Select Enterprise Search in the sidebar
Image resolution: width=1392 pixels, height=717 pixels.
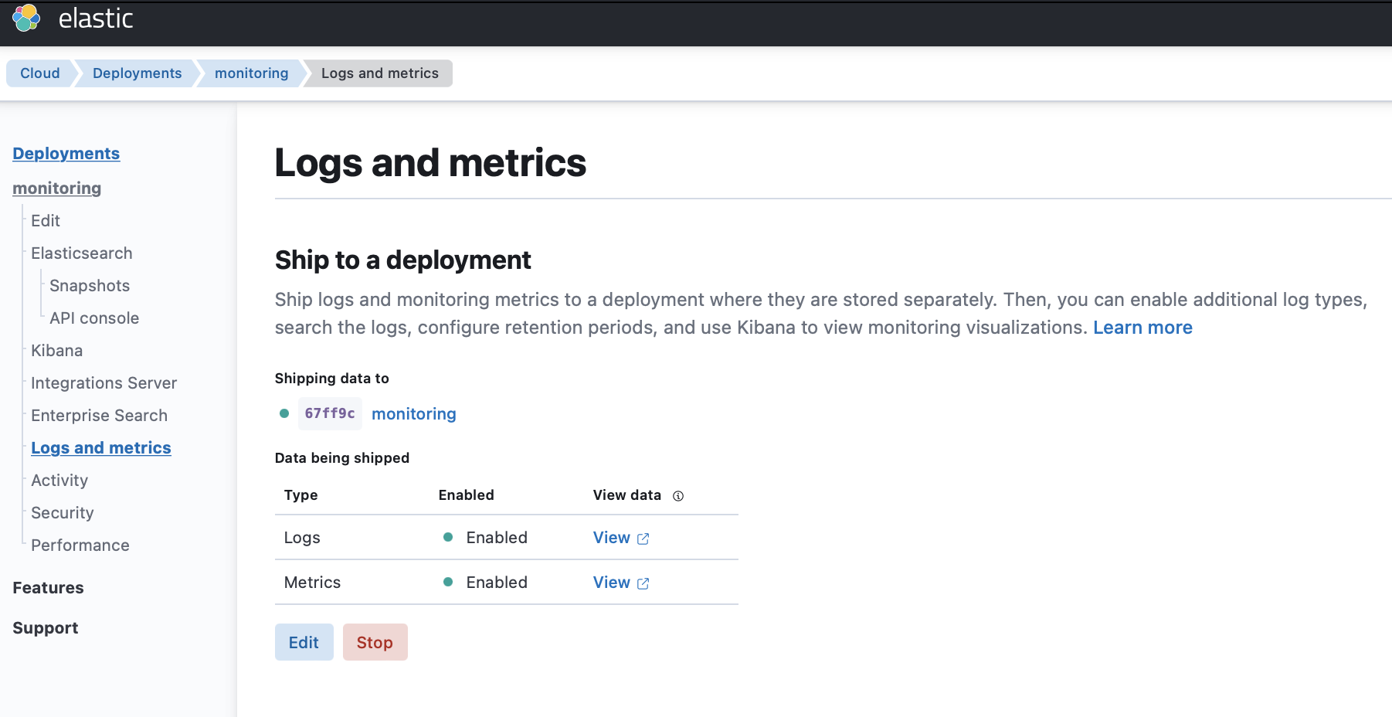click(x=99, y=415)
